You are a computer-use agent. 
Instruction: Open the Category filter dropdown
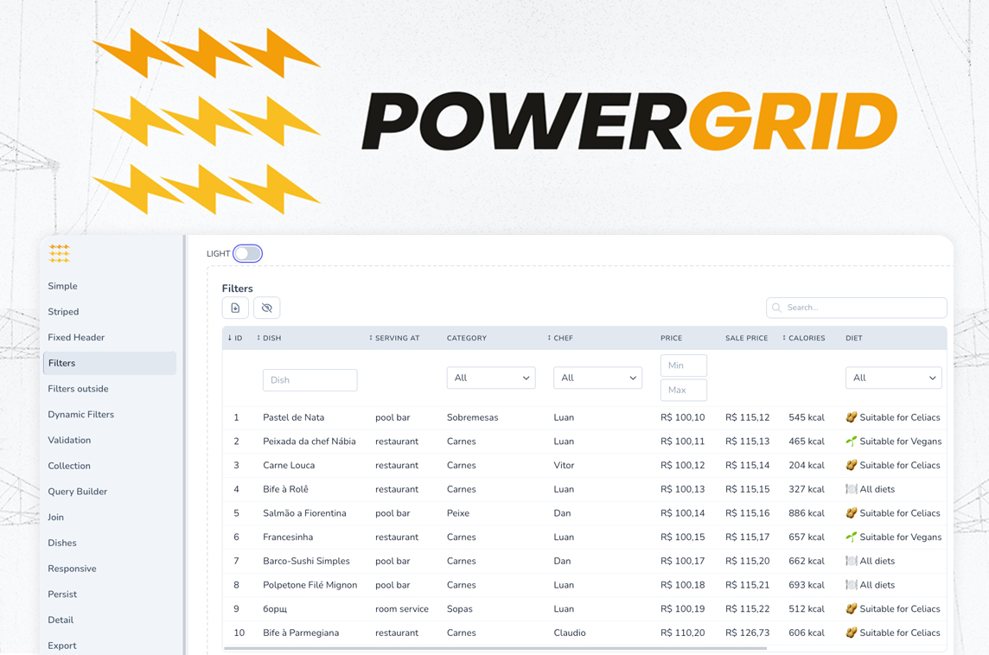[491, 378]
